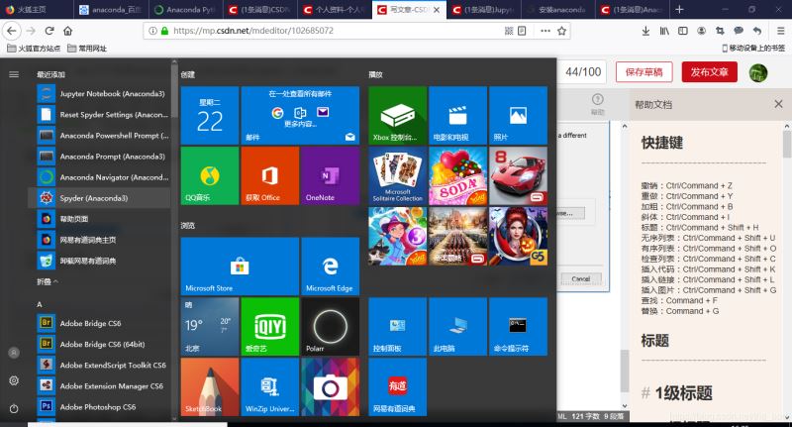Viewport: 792px width, 427px height.
Task: Collapse the recently added list with 折叠
Action: (x=48, y=281)
